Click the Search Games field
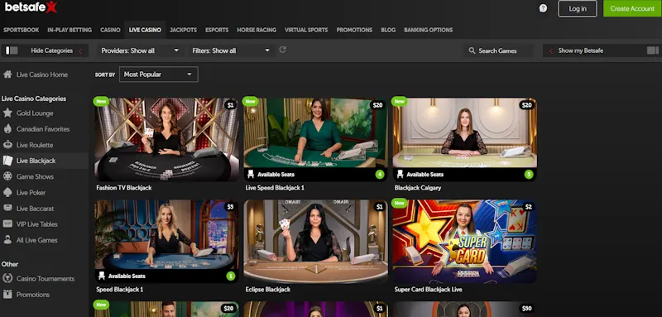 498,50
